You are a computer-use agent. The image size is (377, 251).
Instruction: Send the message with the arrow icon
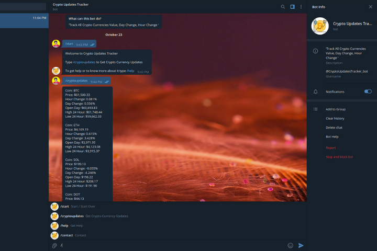(x=301, y=245)
